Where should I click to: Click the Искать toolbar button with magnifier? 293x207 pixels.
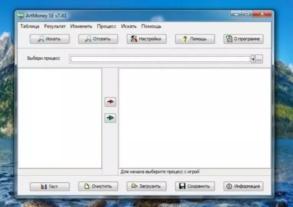(50, 39)
